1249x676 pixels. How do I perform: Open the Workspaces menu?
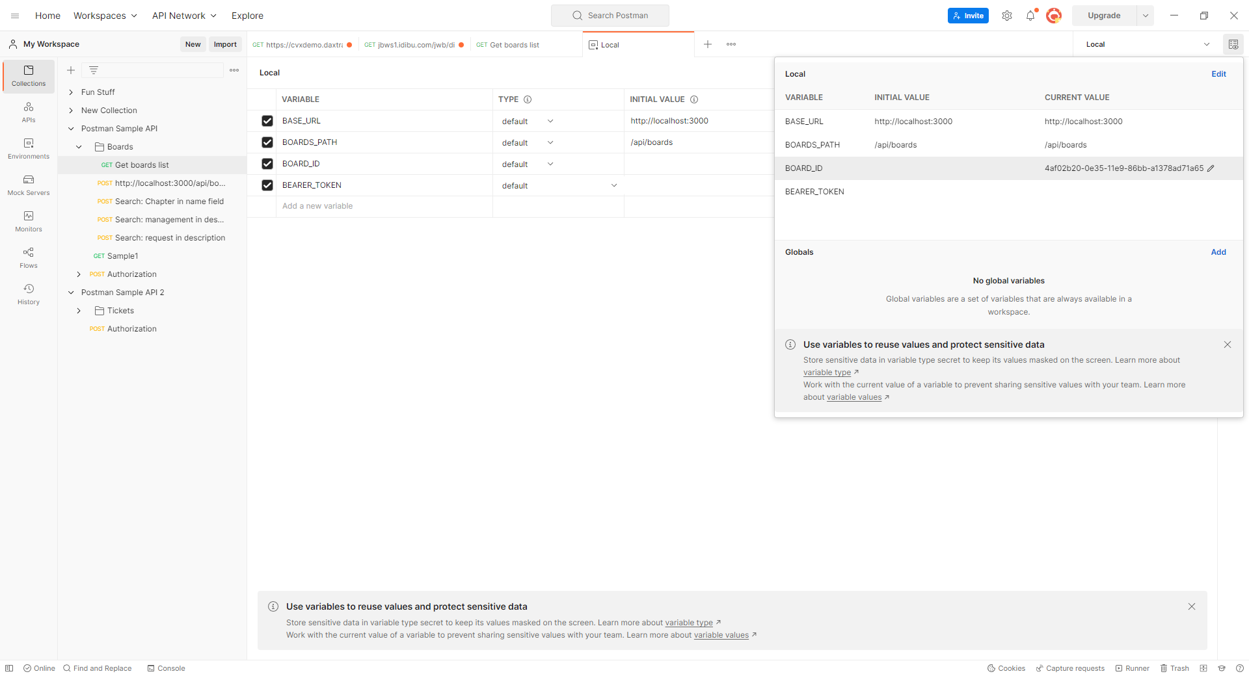click(105, 16)
